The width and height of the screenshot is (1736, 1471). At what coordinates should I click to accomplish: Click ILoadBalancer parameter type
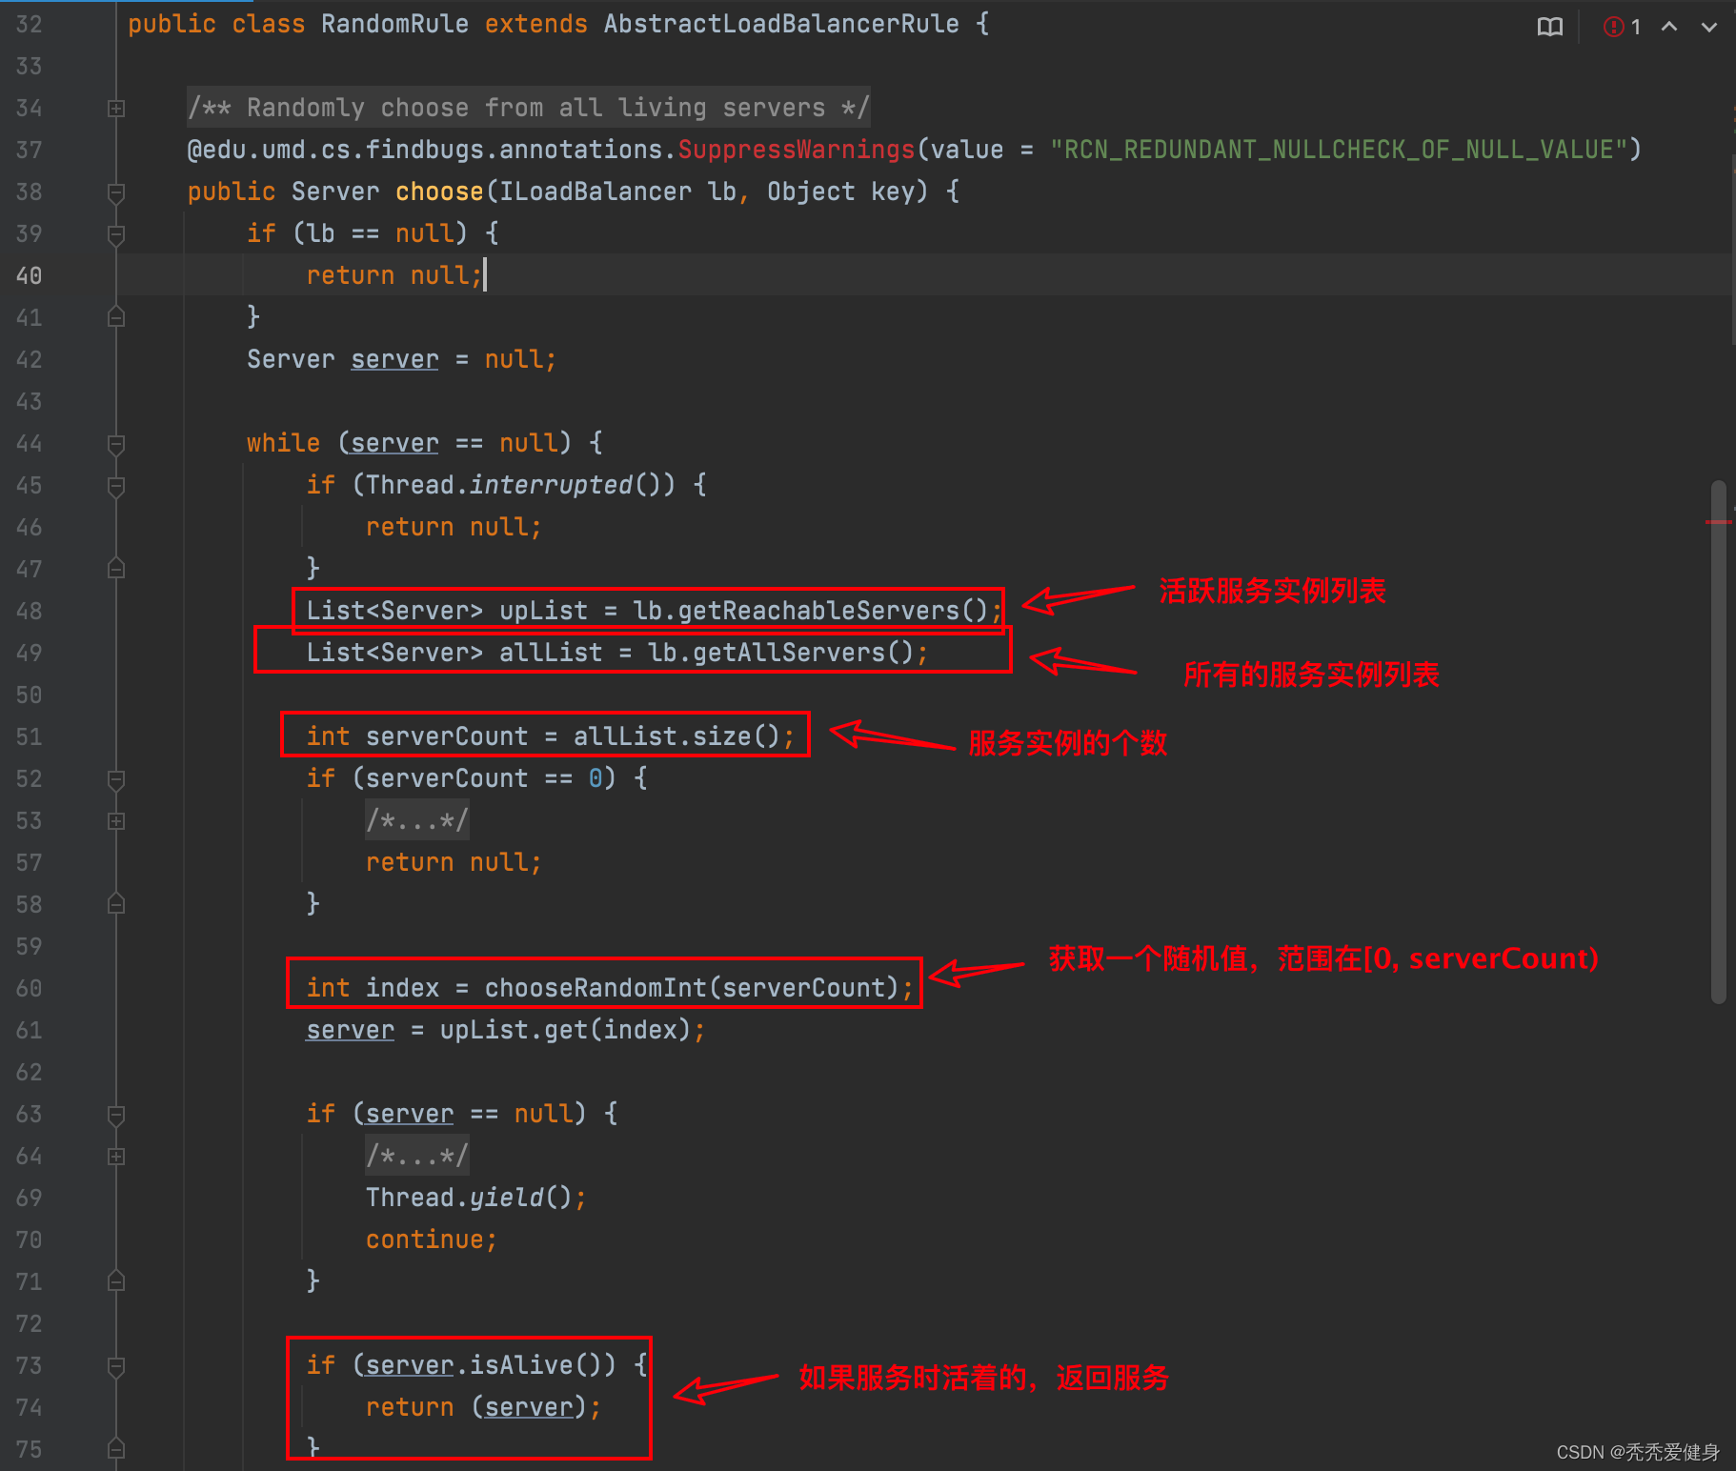[595, 191]
